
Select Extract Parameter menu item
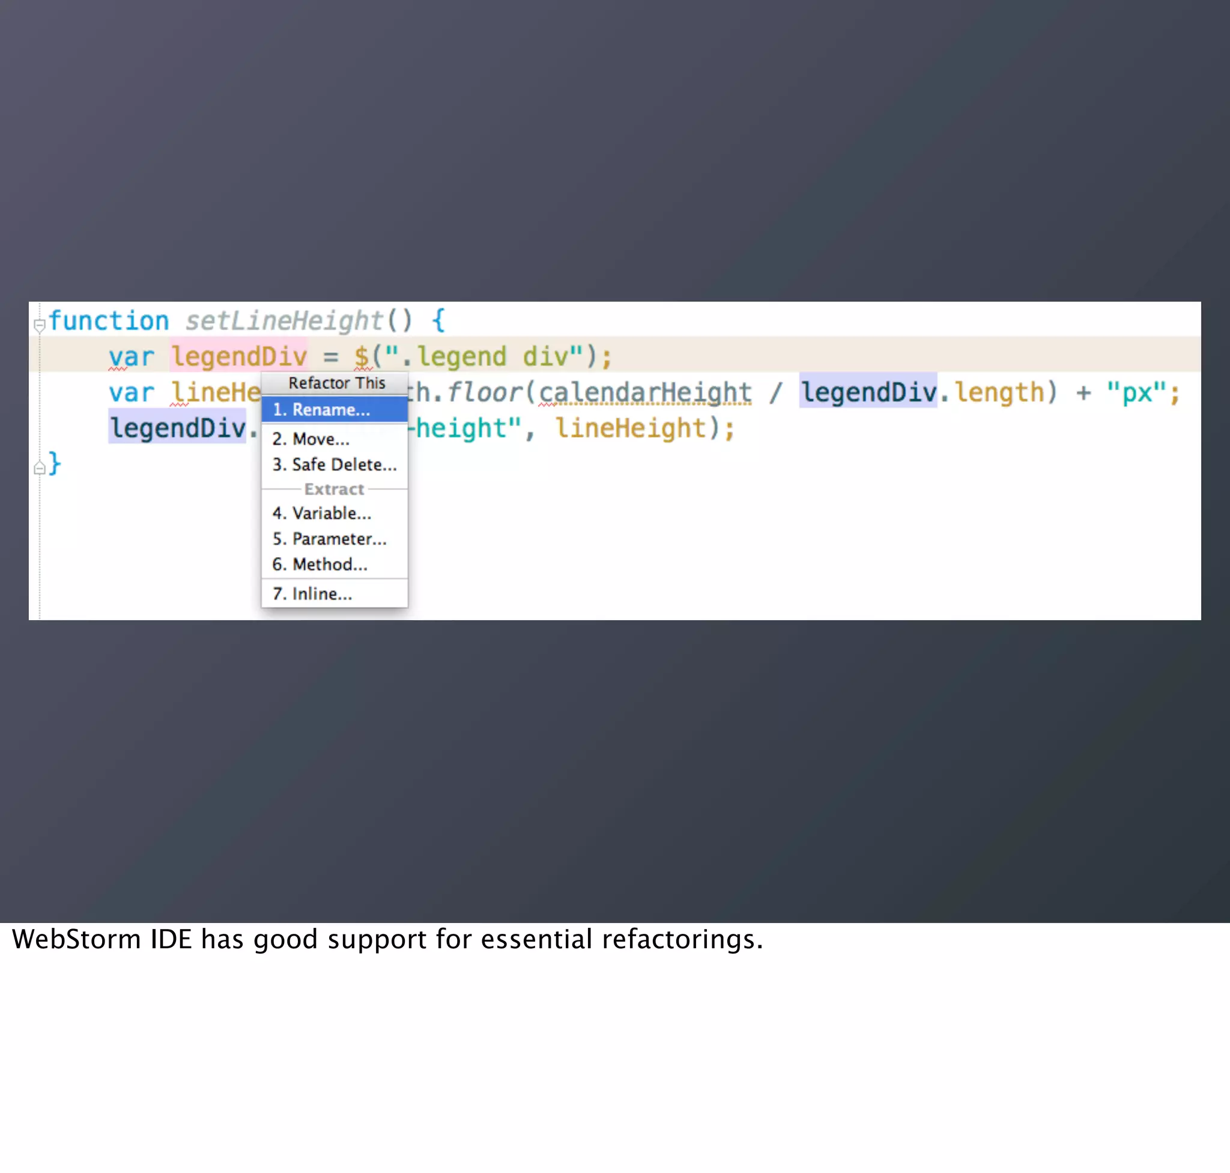(x=329, y=539)
